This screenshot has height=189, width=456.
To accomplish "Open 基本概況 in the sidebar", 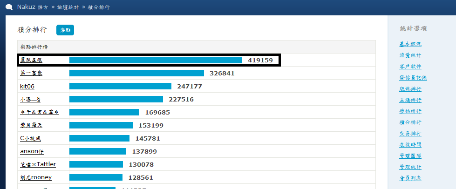I will (410, 44).
